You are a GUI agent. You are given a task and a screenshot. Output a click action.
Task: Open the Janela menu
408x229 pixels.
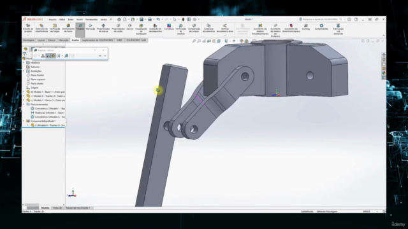[103, 20]
